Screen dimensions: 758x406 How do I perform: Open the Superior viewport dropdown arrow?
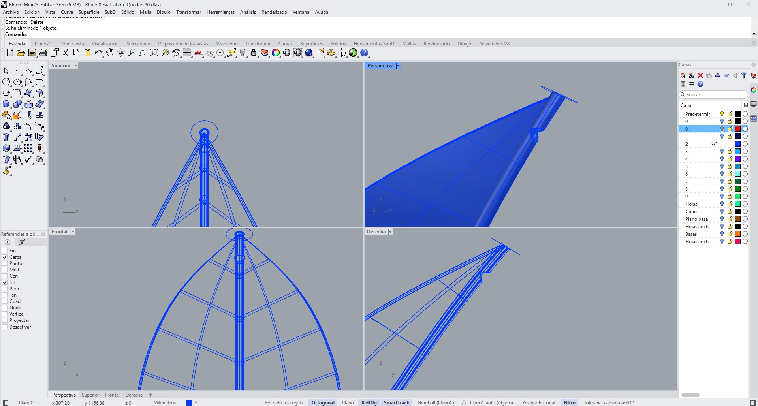click(x=76, y=66)
